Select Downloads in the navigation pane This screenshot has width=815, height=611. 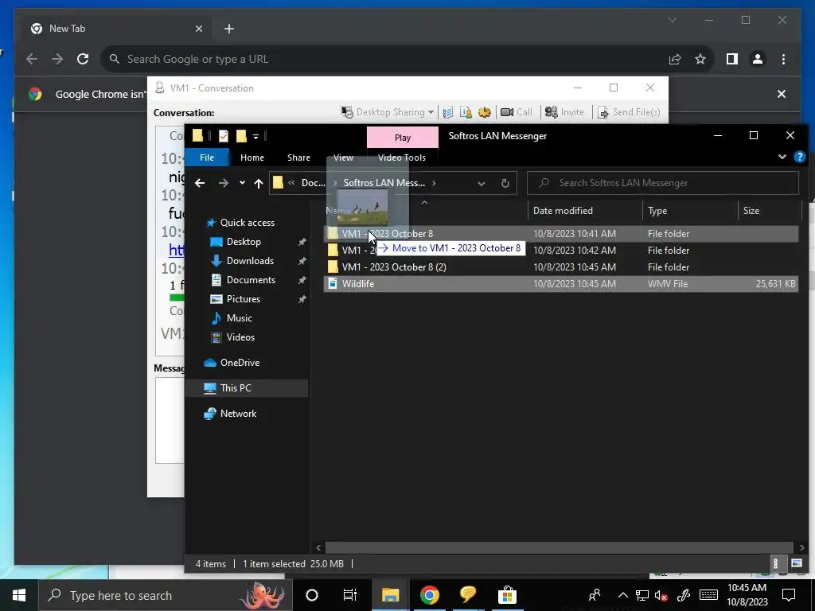[250, 261]
